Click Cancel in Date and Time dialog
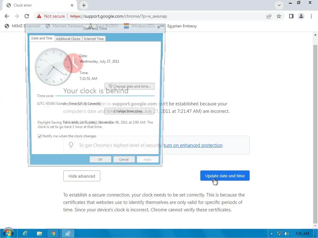Image resolution: width=318 pixels, height=238 pixels. pos(124,159)
